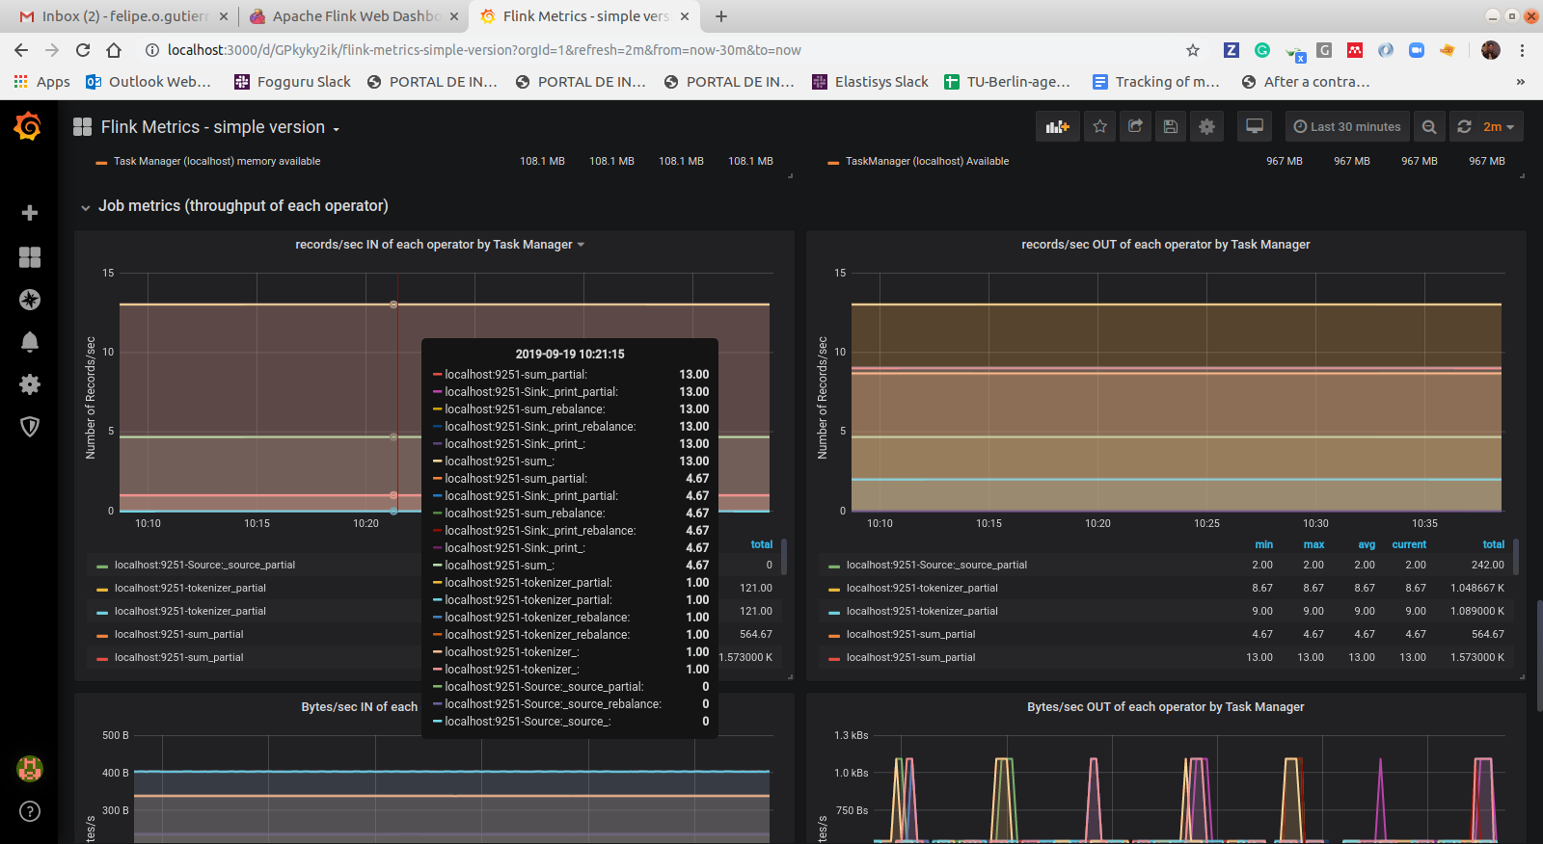1543x844 pixels.
Task: Switch to the Gmail Inbox tab
Action: (x=123, y=16)
